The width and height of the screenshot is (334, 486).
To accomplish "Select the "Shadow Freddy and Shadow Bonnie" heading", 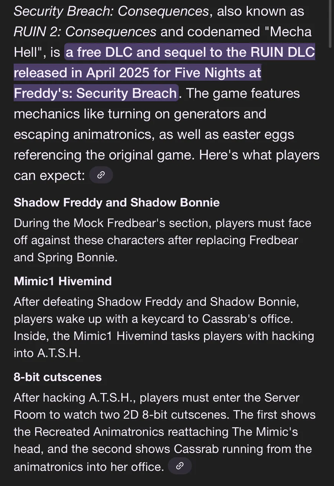I will [117, 203].
